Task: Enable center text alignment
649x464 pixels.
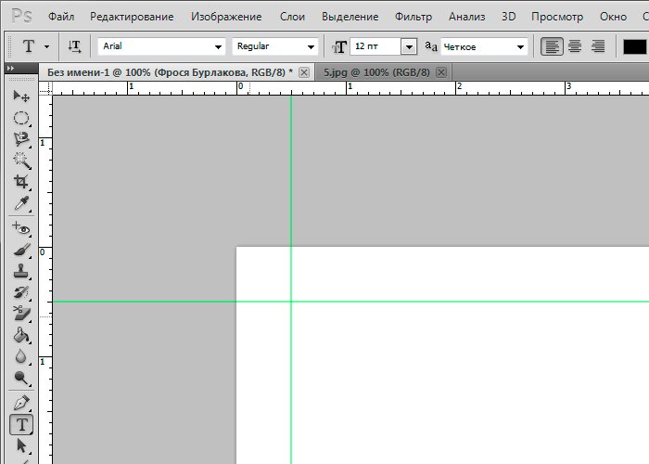Action: [575, 46]
